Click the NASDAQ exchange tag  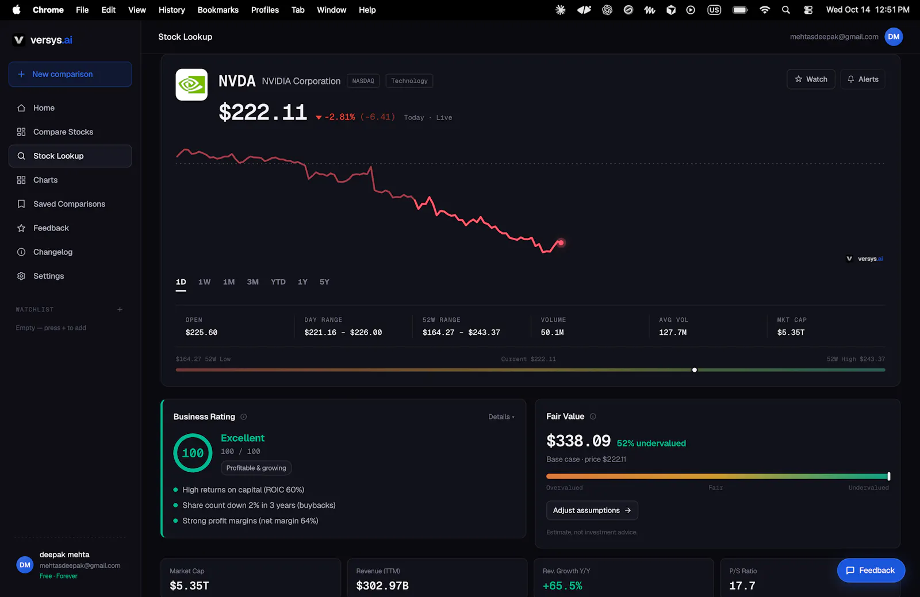tap(363, 81)
